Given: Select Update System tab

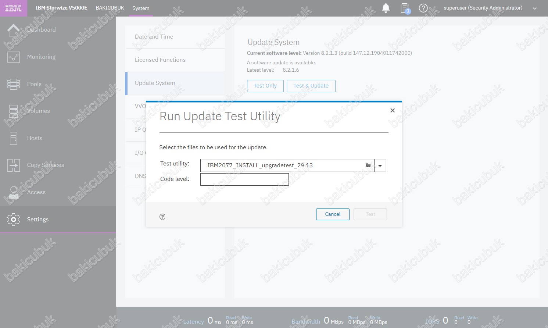Looking at the screenshot, I should click(175, 83).
